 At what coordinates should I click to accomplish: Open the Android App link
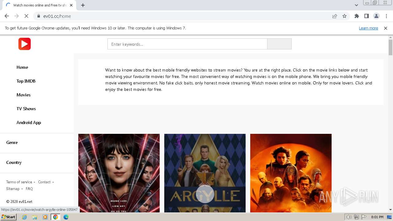[x=29, y=122]
